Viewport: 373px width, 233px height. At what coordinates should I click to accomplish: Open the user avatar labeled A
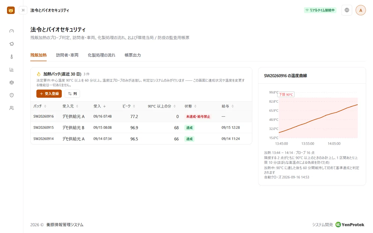(361, 10)
